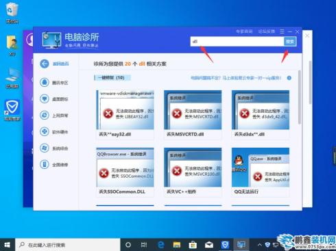Launch Microsoft Edge from the taskbar
This screenshot has height=251, width=336.
click(161, 245)
